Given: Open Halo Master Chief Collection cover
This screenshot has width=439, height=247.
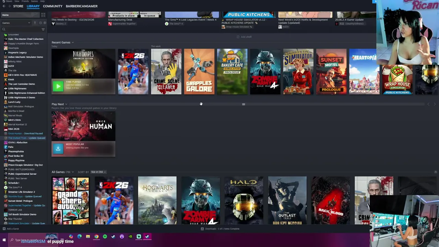Looking at the screenshot, I should coord(244,201).
